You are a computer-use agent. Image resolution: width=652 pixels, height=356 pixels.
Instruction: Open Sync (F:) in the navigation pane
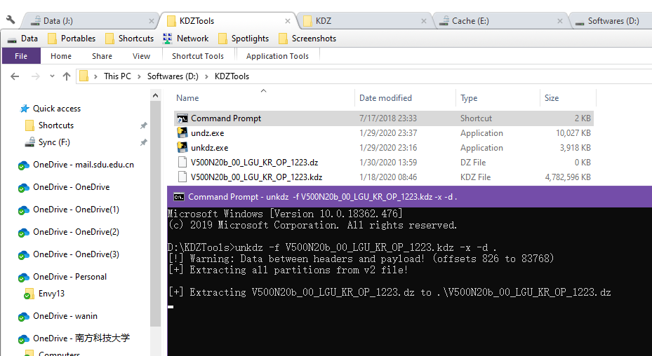48,142
